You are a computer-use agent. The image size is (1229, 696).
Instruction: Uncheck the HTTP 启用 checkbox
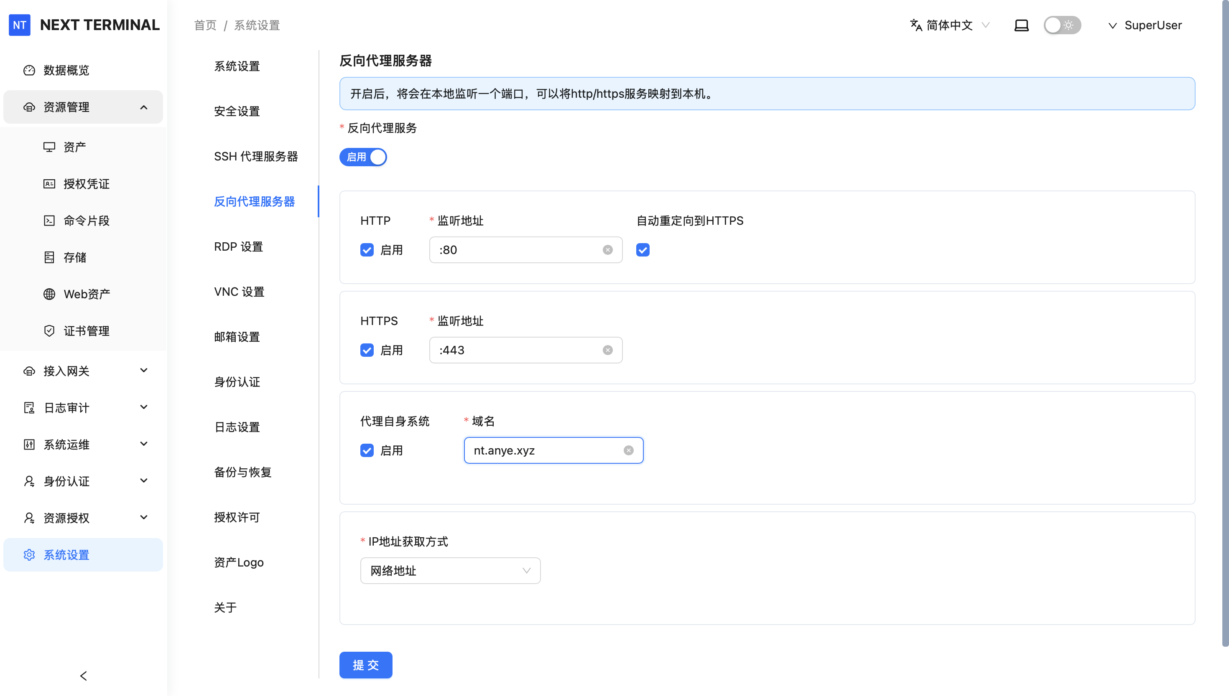367,250
